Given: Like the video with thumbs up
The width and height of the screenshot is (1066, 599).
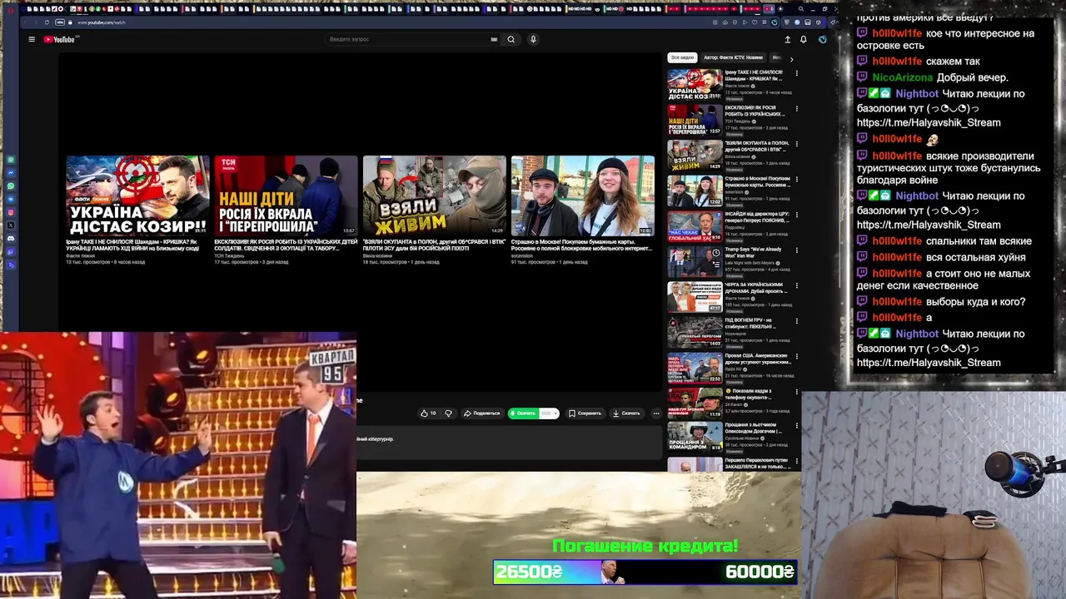Looking at the screenshot, I should pos(427,413).
